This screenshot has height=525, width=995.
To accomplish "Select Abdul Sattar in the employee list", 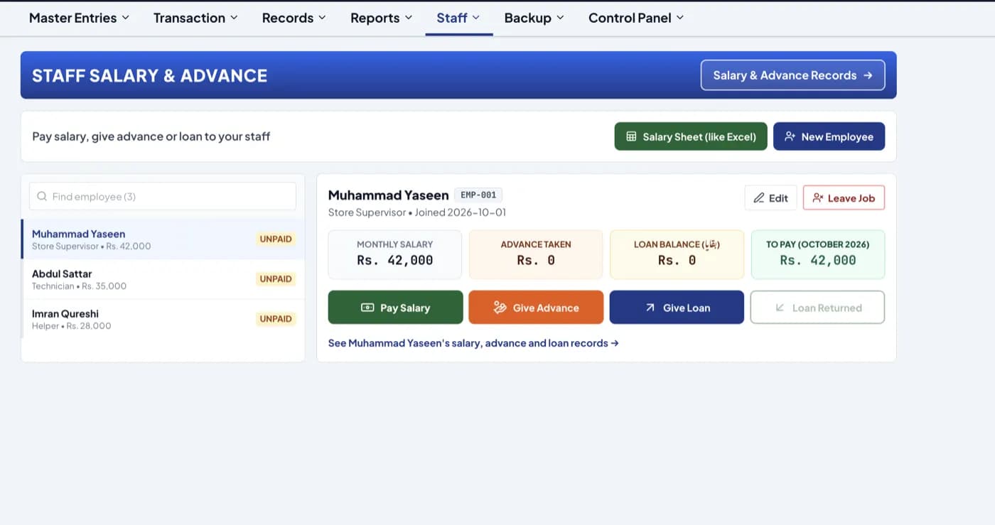I will click(163, 279).
